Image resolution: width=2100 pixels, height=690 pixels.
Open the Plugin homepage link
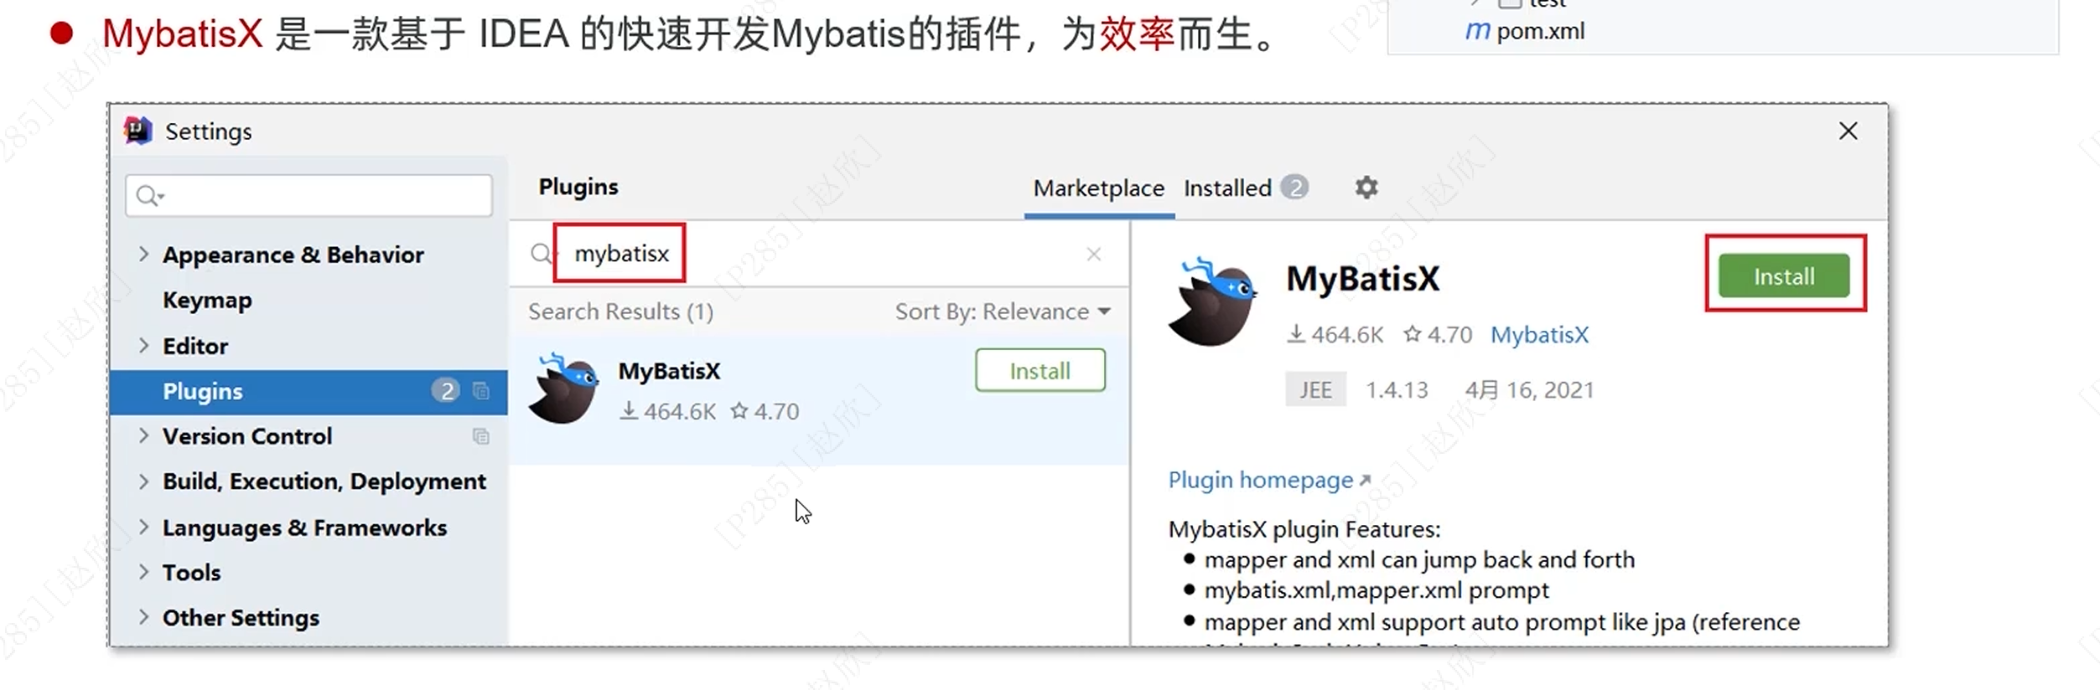click(x=1269, y=480)
